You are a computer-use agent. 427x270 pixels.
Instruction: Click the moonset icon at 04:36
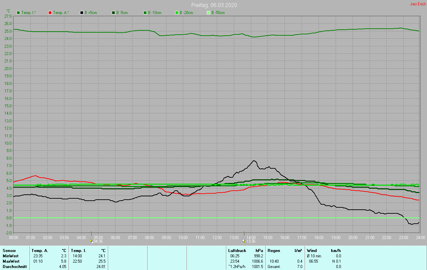tap(91, 241)
